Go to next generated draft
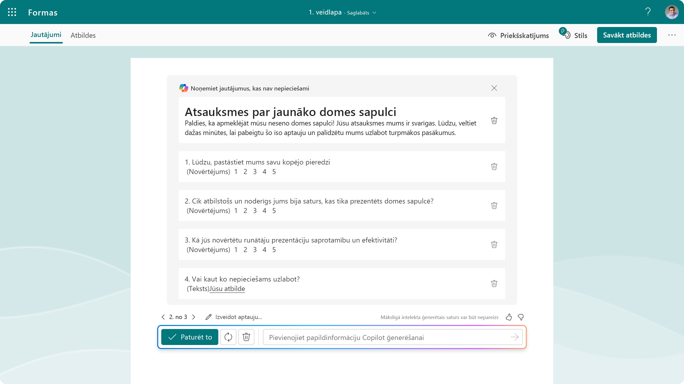 tap(194, 317)
